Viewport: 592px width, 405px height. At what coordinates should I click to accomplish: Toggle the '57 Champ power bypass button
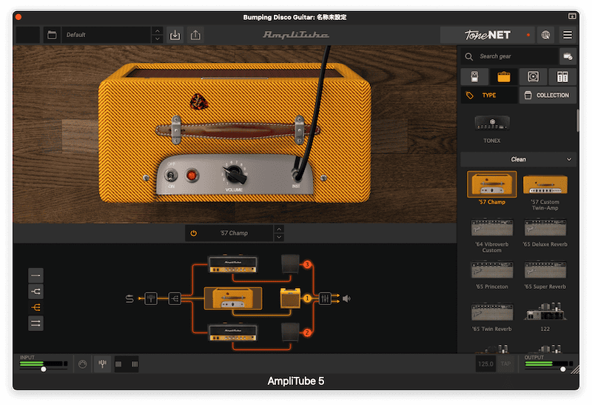pos(194,233)
